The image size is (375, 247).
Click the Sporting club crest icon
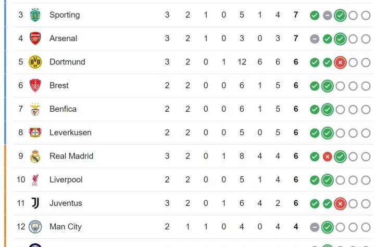pos(35,15)
